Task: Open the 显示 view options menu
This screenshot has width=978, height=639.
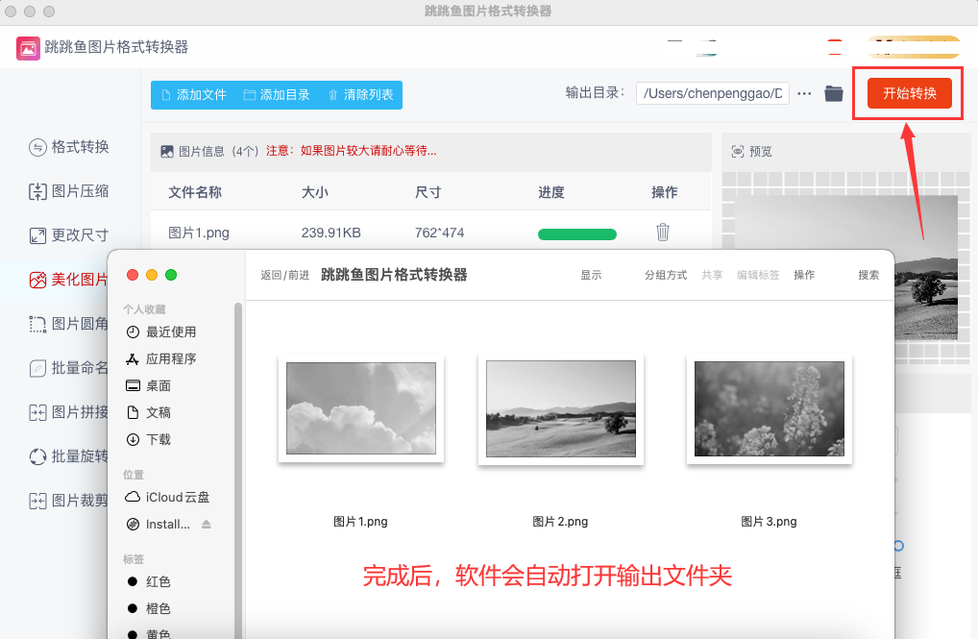Action: point(591,275)
